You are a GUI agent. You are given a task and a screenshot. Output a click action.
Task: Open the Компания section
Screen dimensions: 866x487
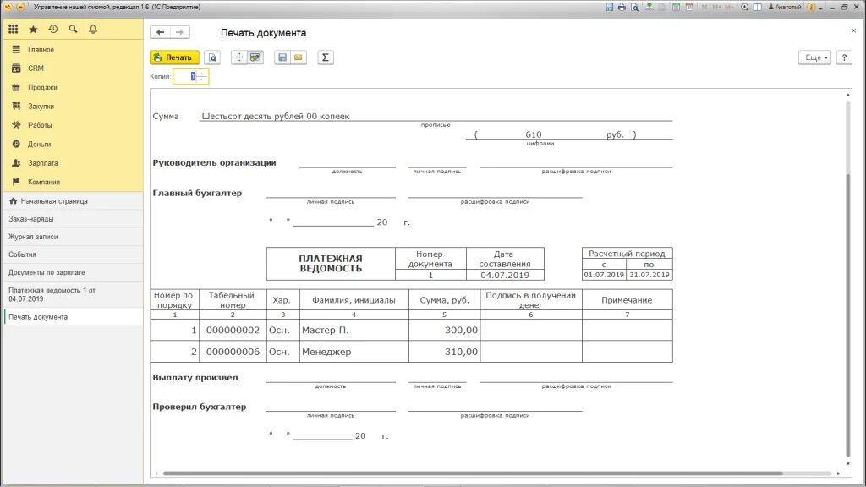(44, 183)
